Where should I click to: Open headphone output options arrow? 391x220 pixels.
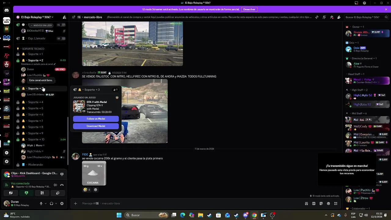click(x=56, y=204)
